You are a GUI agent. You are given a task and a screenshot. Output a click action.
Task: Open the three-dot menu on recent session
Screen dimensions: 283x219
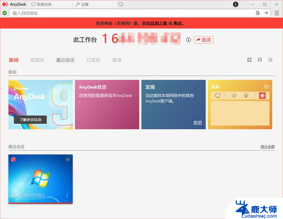point(67,196)
